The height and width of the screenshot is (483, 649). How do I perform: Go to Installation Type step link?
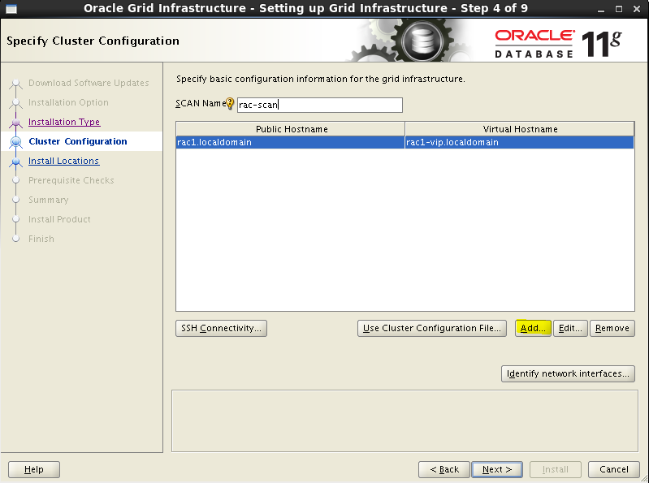(x=64, y=122)
